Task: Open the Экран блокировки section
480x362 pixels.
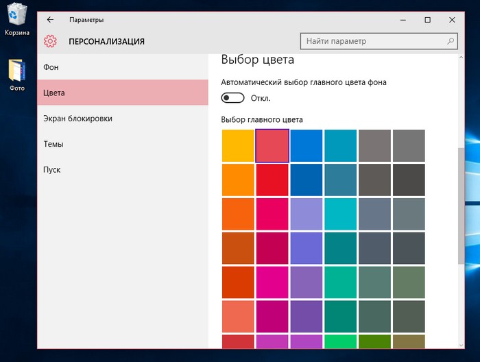Action: (77, 119)
